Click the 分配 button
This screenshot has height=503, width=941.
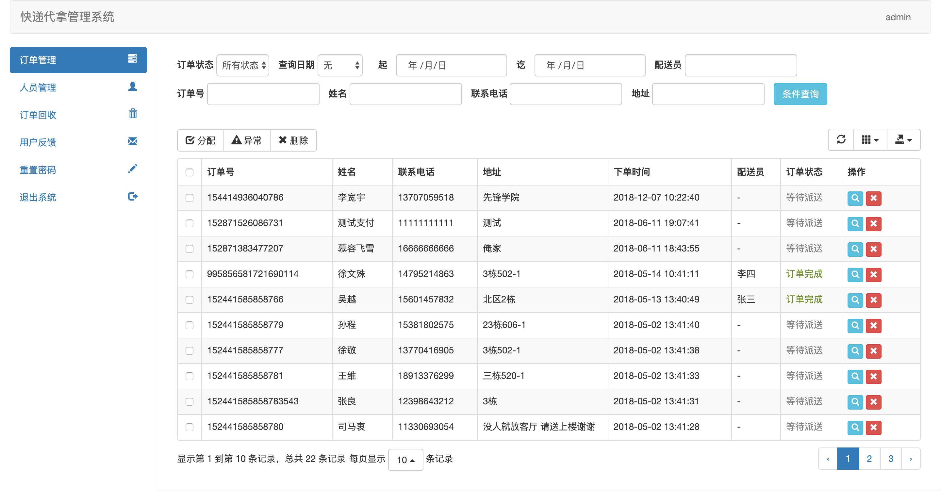[x=201, y=140]
